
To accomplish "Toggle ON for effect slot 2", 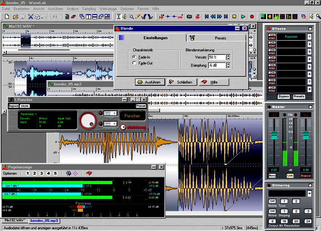I will pyautogui.click(x=272, y=42).
